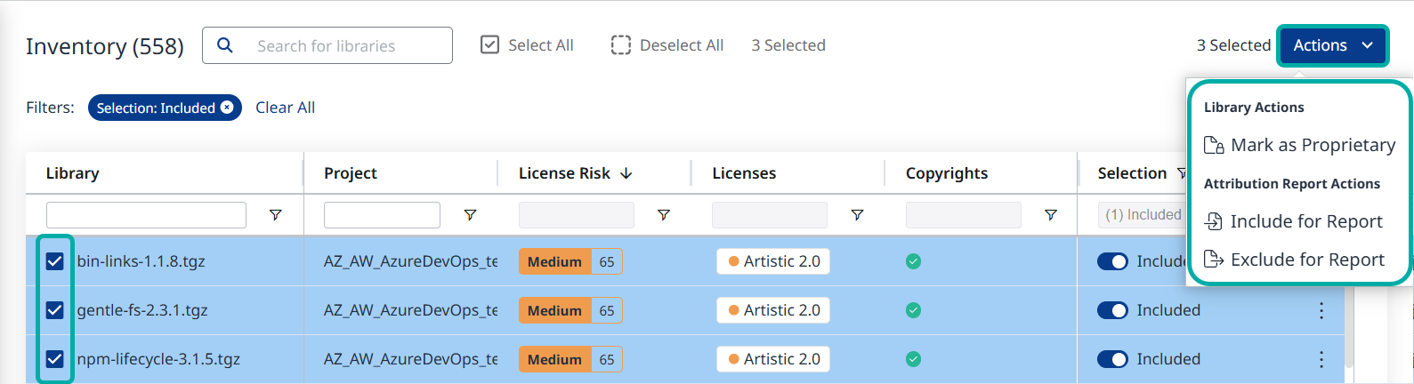Viewport: 1414px width, 384px height.
Task: Click the Clear All filters link
Action: pos(285,108)
